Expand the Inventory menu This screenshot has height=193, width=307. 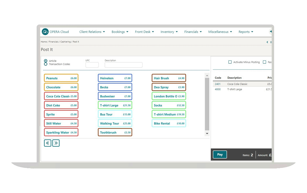(169, 32)
